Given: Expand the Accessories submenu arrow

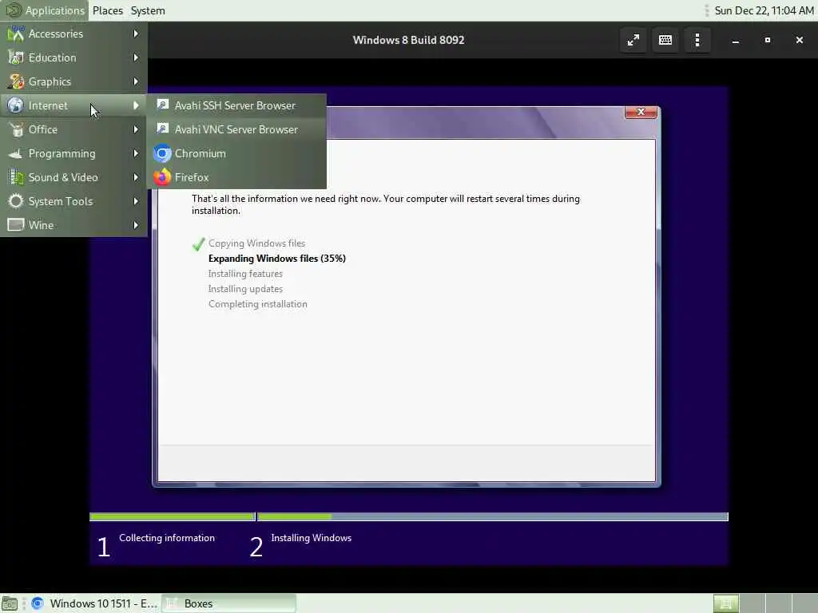Looking at the screenshot, I should pyautogui.click(x=136, y=34).
